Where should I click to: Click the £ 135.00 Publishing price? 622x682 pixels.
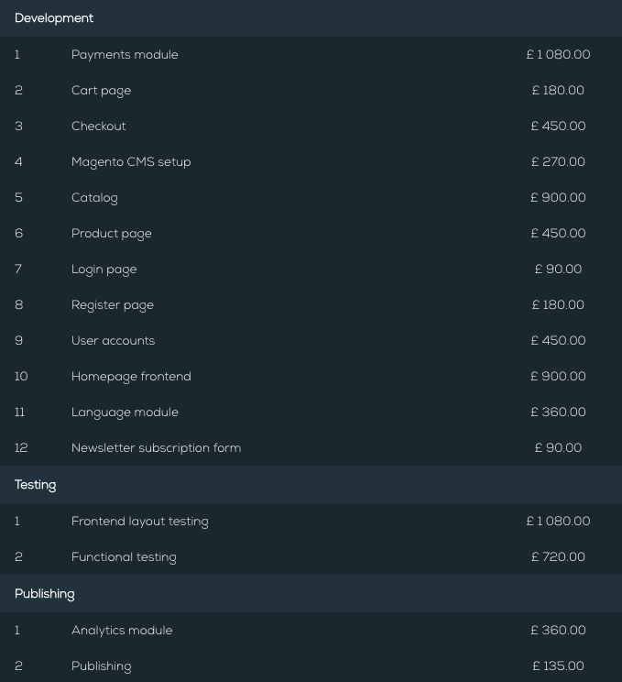[x=558, y=666]
